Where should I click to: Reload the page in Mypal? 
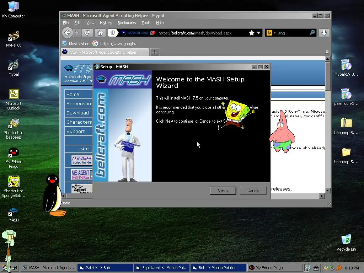[x=87, y=33]
